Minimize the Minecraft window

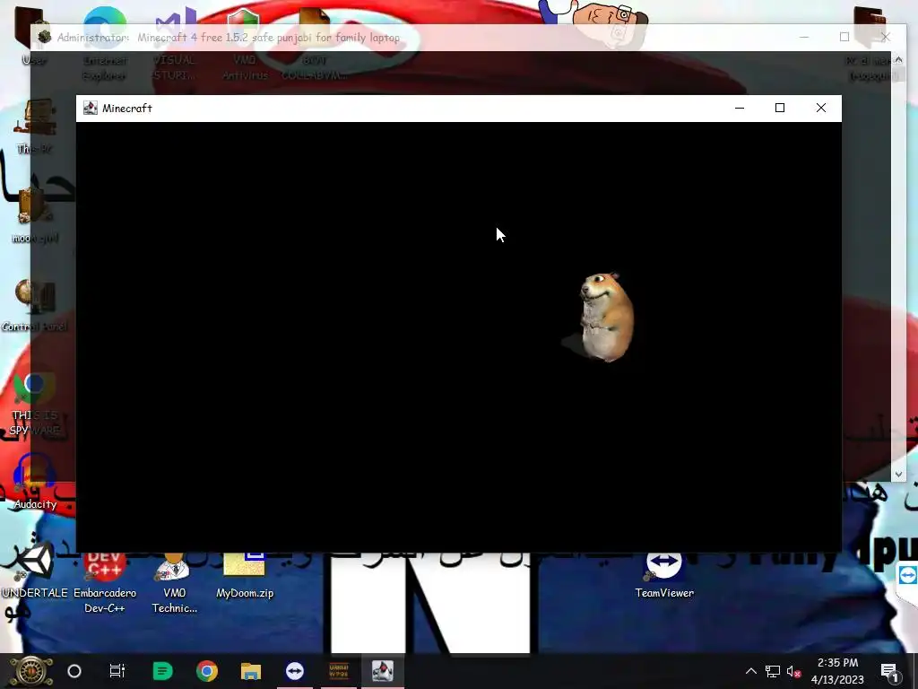point(740,108)
